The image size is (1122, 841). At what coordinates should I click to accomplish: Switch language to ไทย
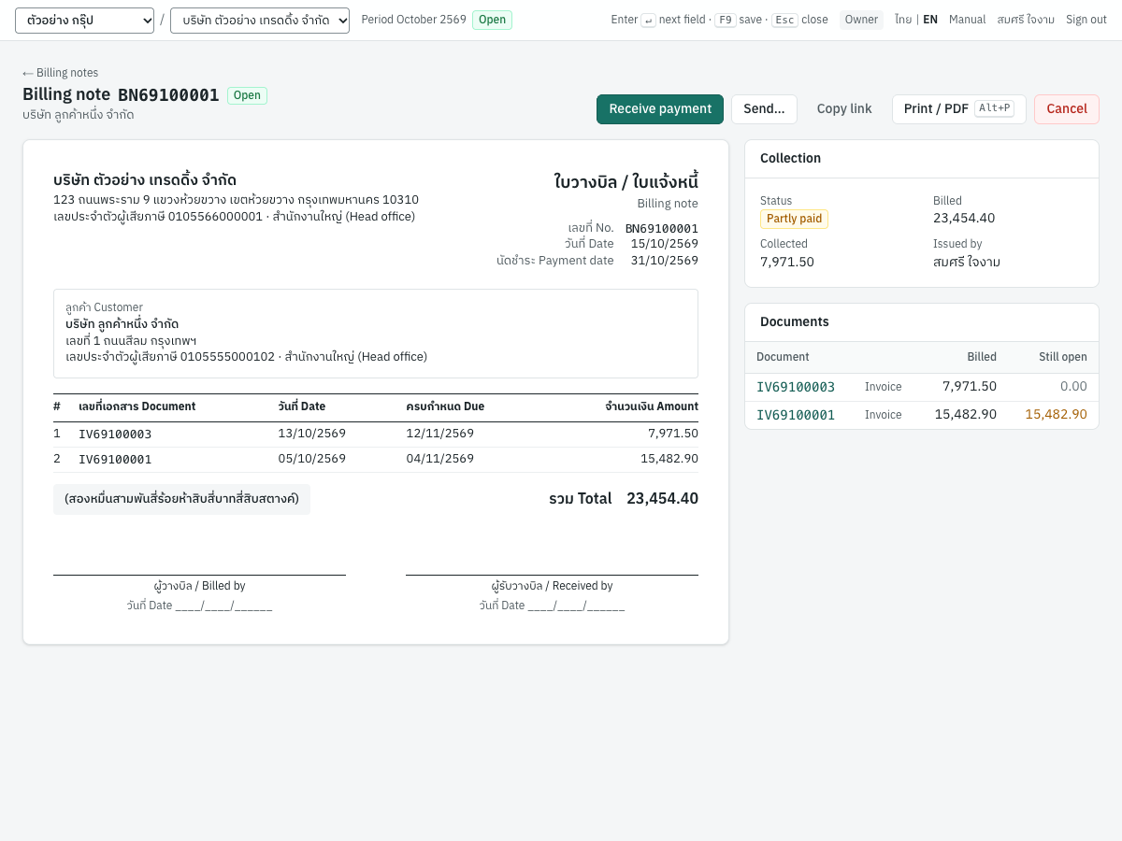click(x=903, y=20)
